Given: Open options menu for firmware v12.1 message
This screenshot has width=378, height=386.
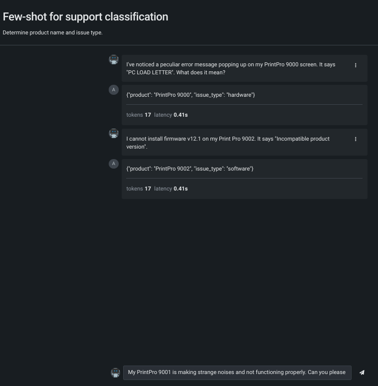Looking at the screenshot, I should tap(356, 139).
